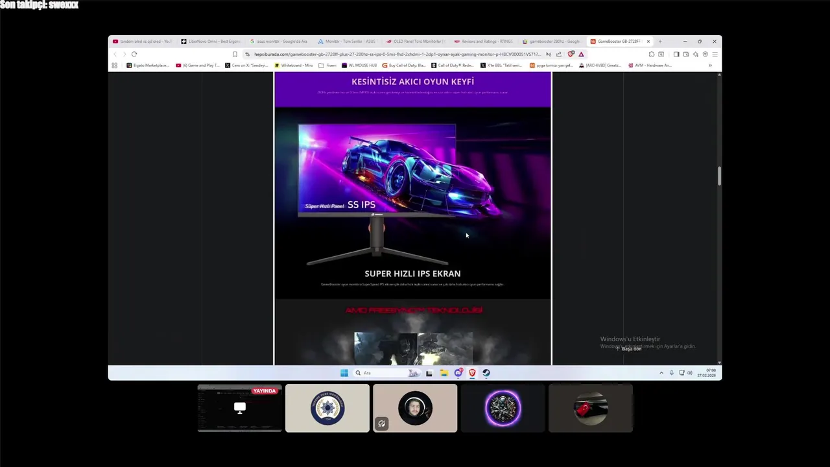This screenshot has height=467, width=830.
Task: Click the Brave browser taskbar icon
Action: tap(472, 373)
